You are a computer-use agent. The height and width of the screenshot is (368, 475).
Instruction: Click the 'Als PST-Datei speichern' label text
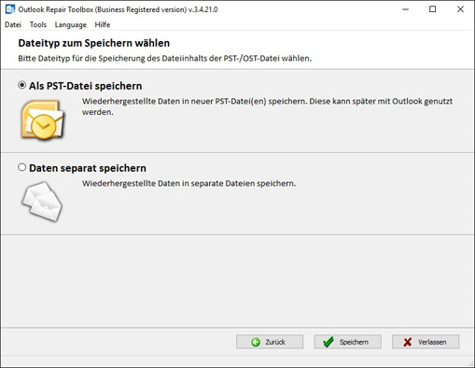coord(86,86)
